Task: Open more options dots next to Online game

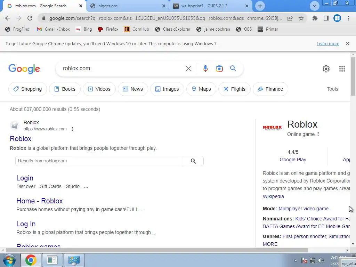Action: [x=318, y=134]
